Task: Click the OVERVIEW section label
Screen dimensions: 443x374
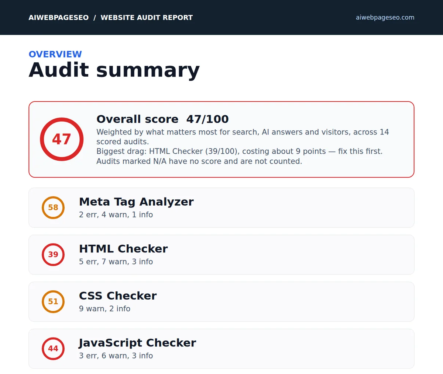Action: (55, 54)
